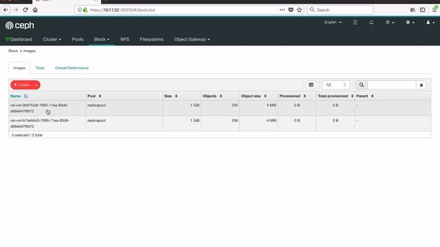
Task: Open the Filesystems page
Action: click(x=151, y=40)
